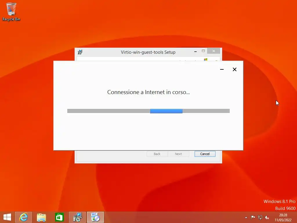Select the disc installer taskbar icon
Screen dimensions: 297x223
point(95,217)
